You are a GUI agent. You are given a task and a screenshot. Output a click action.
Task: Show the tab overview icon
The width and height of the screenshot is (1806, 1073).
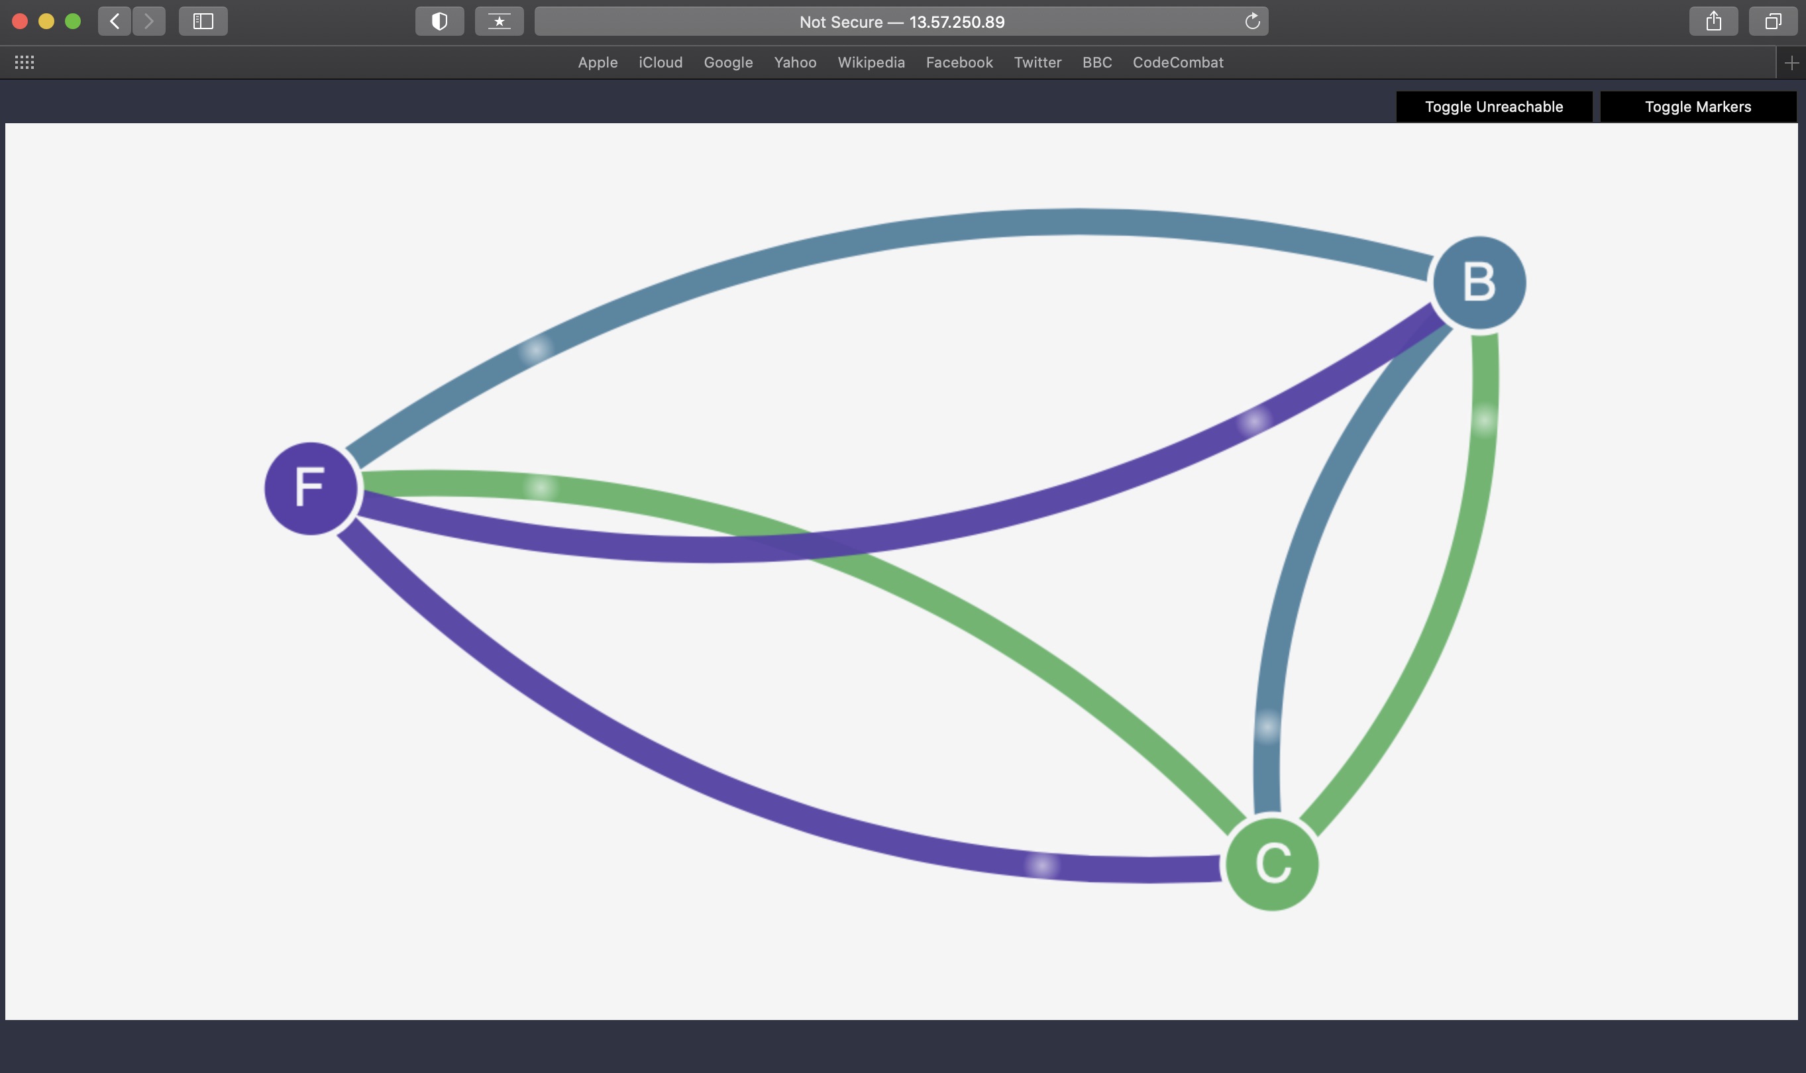(x=1772, y=22)
